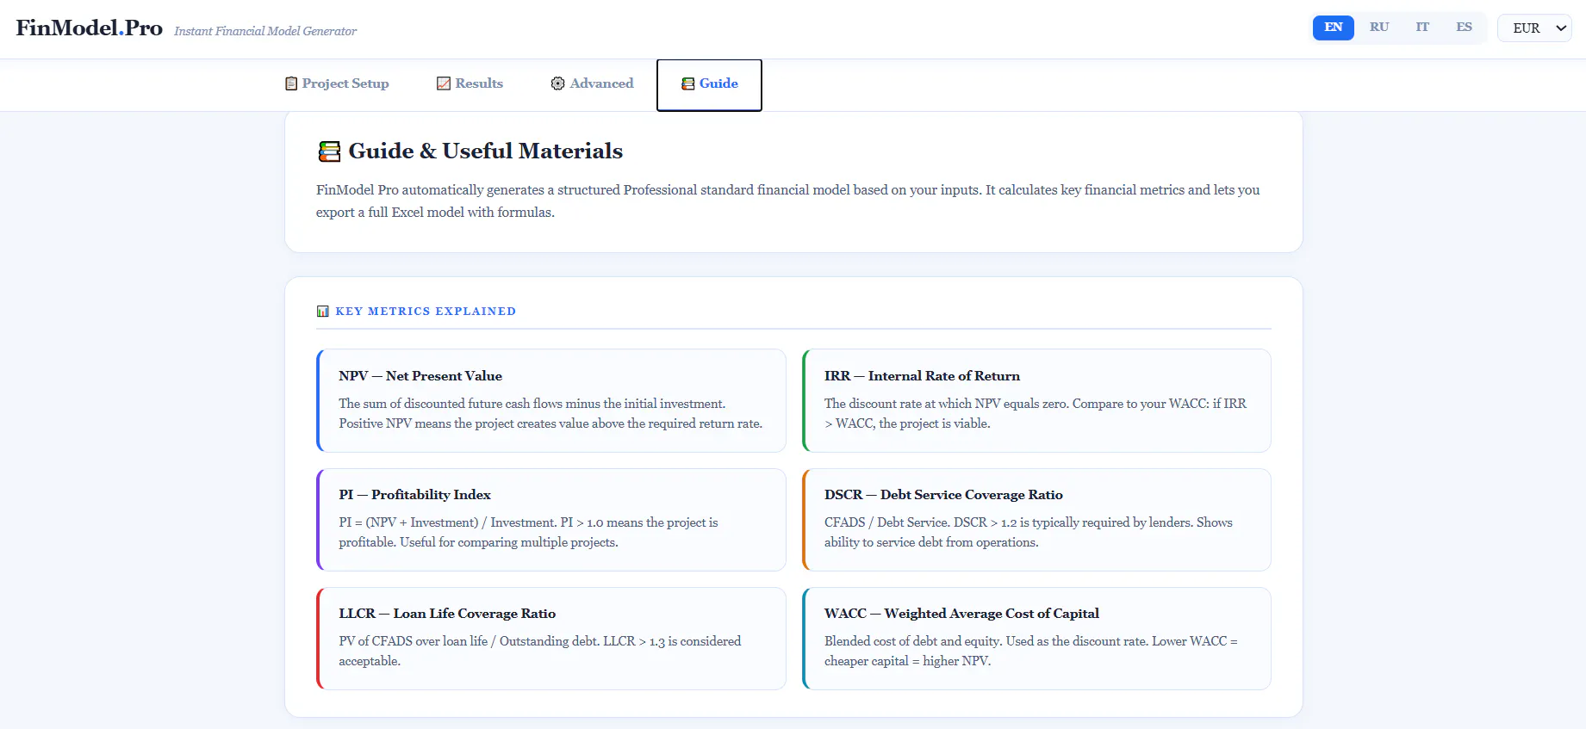The width and height of the screenshot is (1586, 729).
Task: Switch to the Results tab
Action: pos(470,84)
